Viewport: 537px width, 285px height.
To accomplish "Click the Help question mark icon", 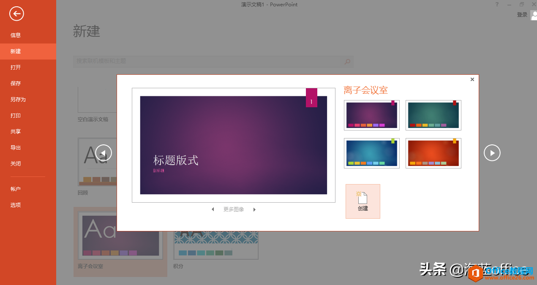I will [x=496, y=4].
